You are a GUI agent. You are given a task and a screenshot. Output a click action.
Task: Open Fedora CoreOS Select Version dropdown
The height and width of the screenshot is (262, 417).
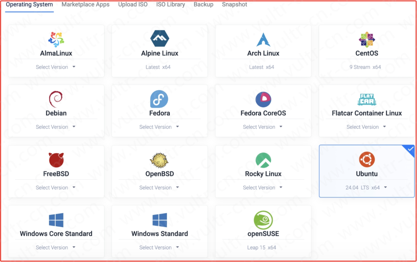(263, 127)
